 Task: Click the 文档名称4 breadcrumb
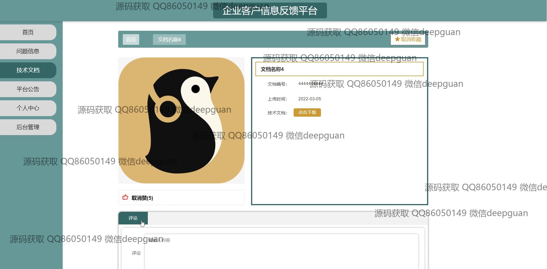pos(169,39)
